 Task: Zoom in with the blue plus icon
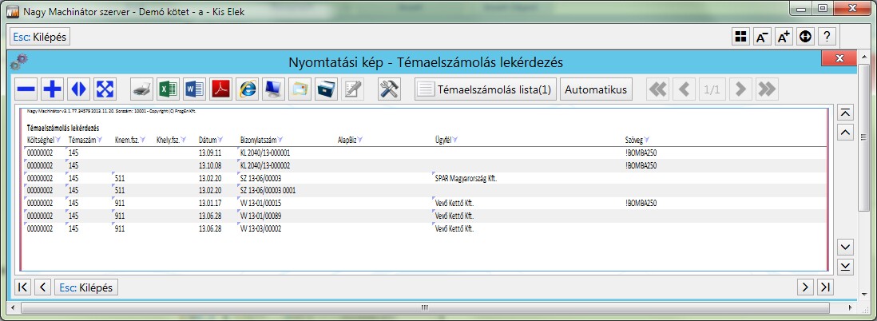53,89
